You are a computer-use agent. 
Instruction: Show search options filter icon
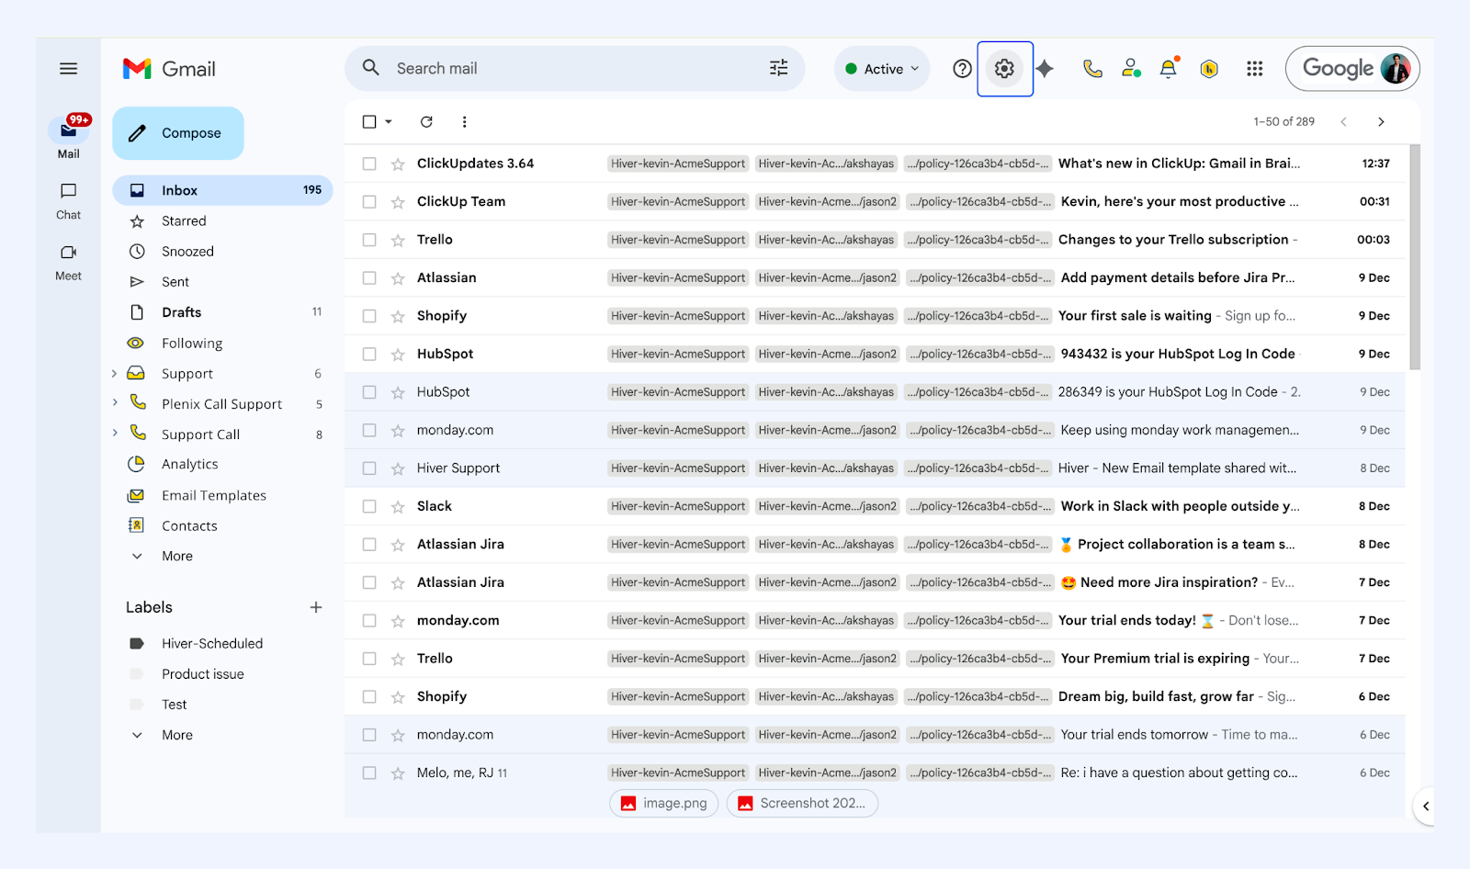[x=778, y=68]
